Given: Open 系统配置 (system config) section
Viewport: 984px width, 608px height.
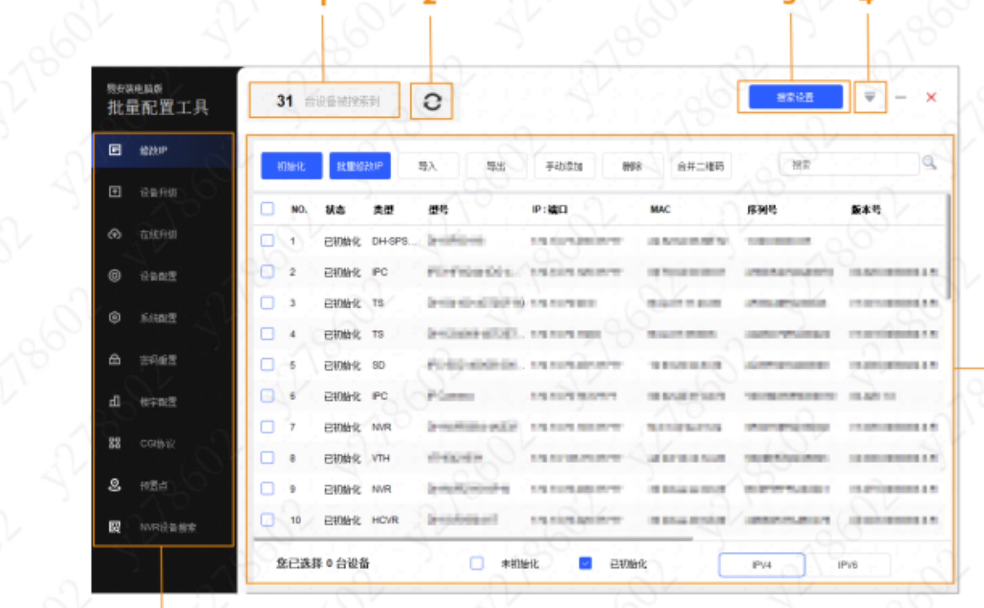Looking at the screenshot, I should pos(157,318).
